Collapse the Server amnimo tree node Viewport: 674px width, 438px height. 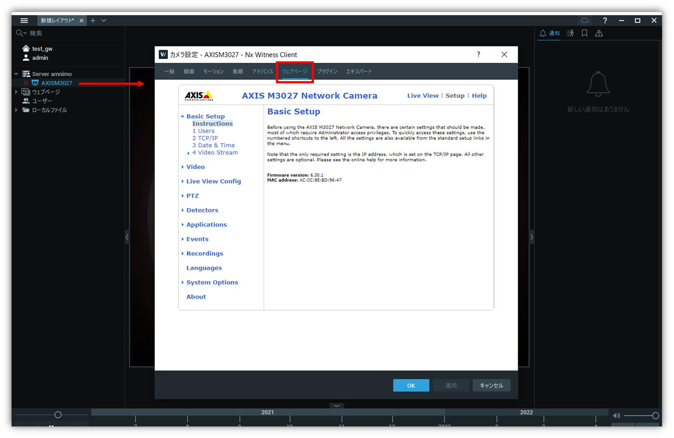tap(16, 74)
